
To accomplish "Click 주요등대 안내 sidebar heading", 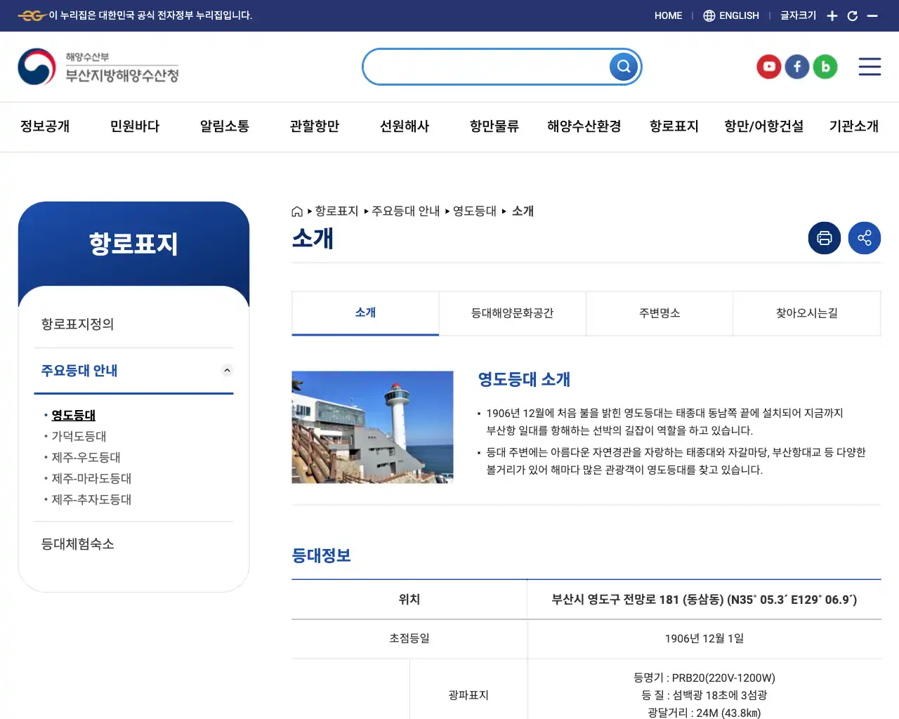I will pyautogui.click(x=79, y=371).
